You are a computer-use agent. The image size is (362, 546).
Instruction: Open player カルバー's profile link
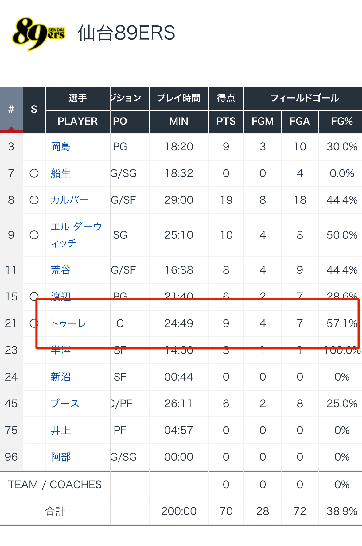click(70, 200)
